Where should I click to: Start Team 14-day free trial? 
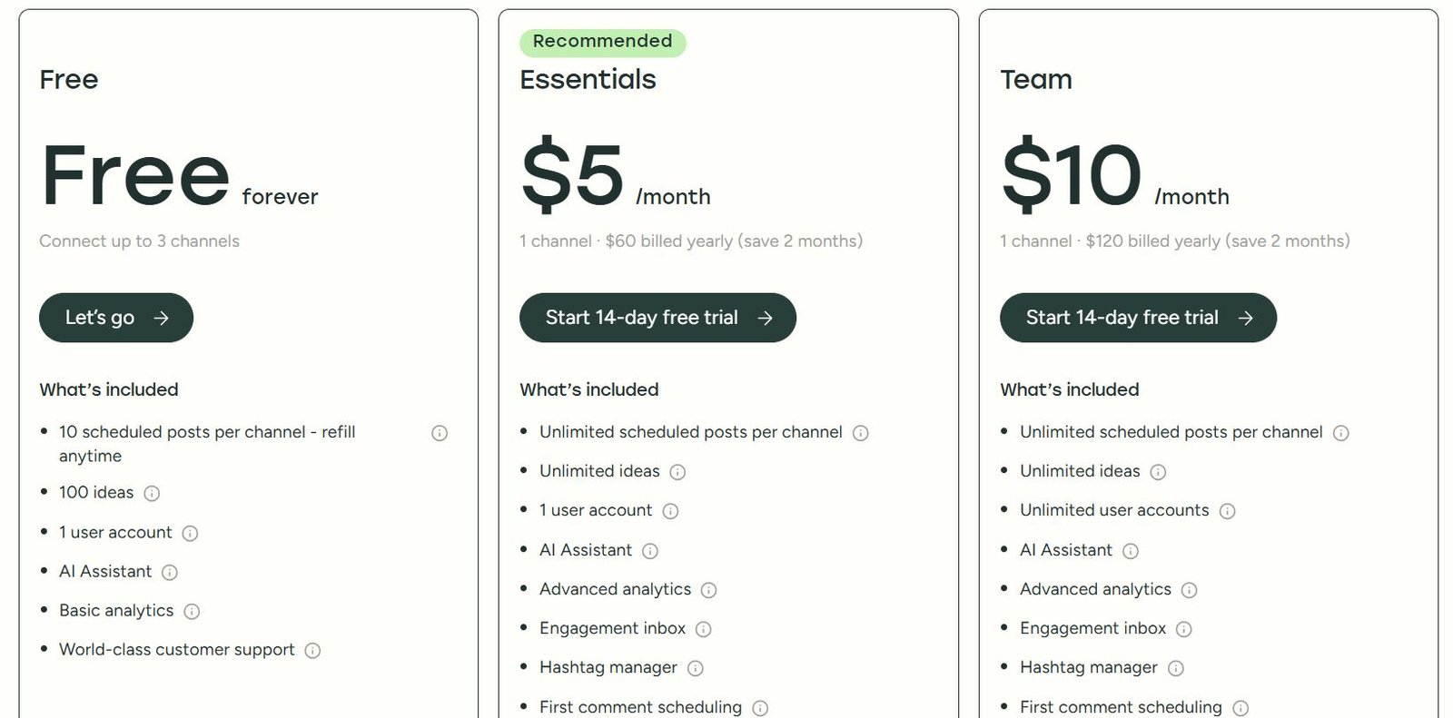coord(1138,318)
